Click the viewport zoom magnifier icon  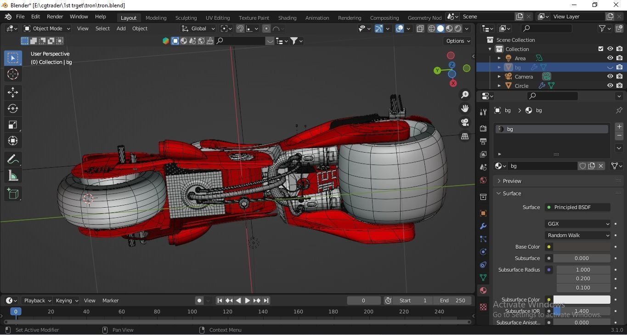(465, 94)
